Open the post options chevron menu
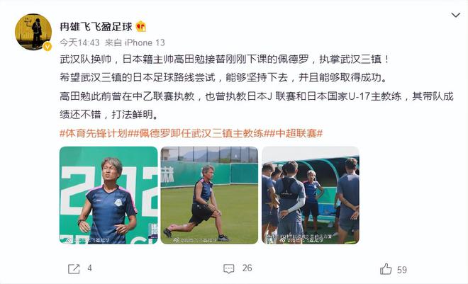Image resolution: width=468 pixels, height=284 pixels. pyautogui.click(x=455, y=15)
